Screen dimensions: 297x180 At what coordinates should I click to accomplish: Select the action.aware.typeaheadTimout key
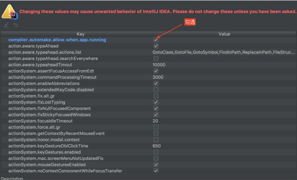[40, 65]
